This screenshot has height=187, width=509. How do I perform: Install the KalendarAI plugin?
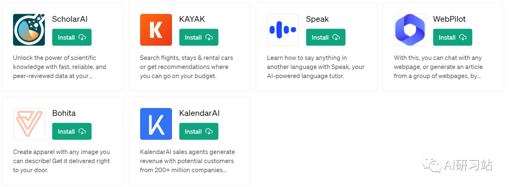click(199, 132)
